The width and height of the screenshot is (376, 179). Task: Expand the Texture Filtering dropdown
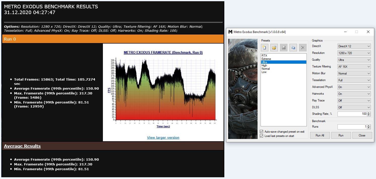(354, 67)
